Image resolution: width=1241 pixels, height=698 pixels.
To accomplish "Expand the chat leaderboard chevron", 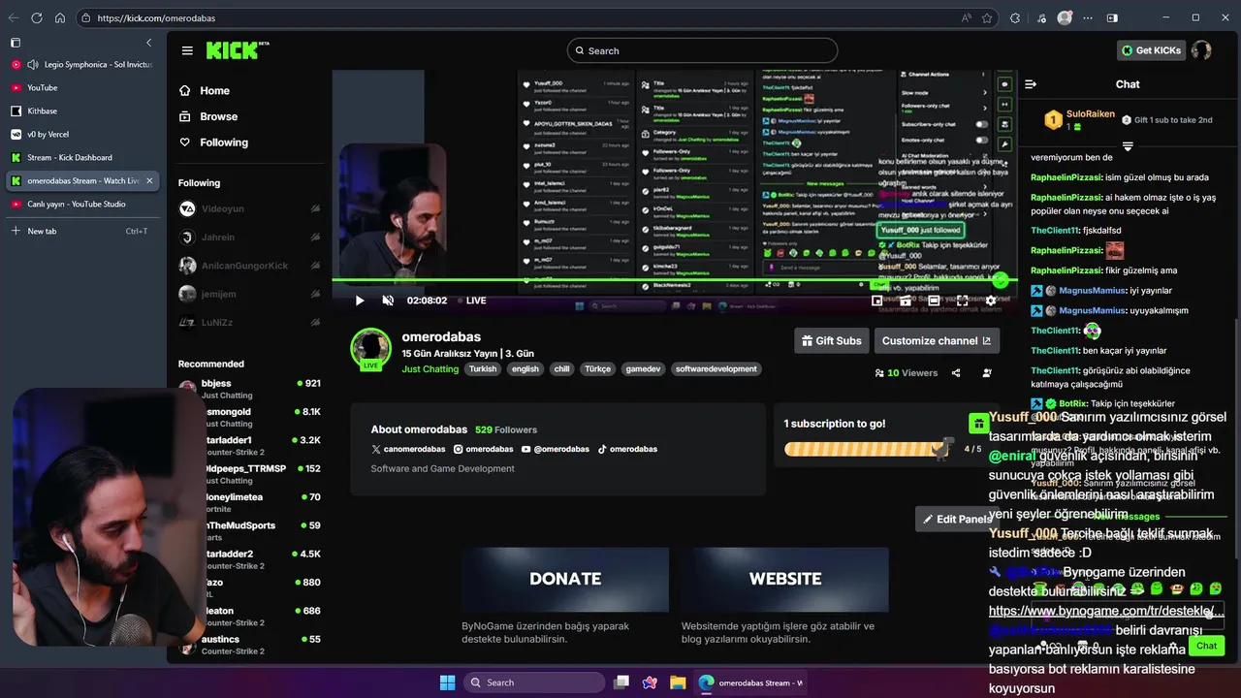I will point(1128,146).
